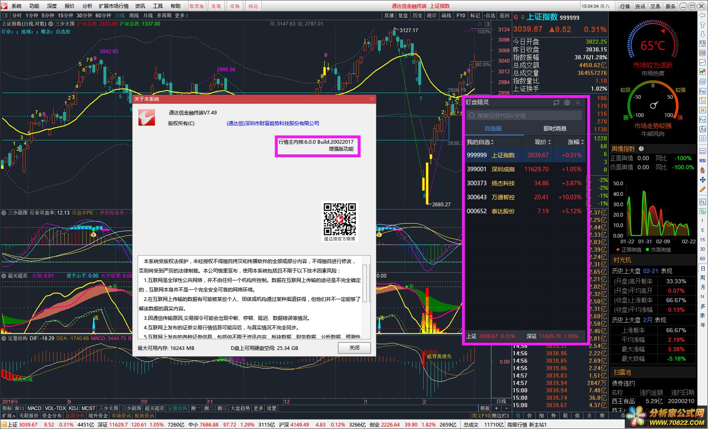The height and width of the screenshot is (429, 708).
Task: Click the About dialog text scrollbar
Action: (x=365, y=284)
